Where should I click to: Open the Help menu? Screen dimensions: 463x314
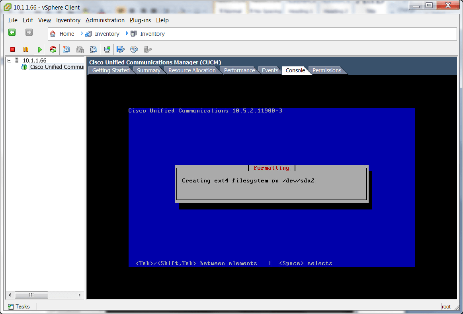coord(162,20)
